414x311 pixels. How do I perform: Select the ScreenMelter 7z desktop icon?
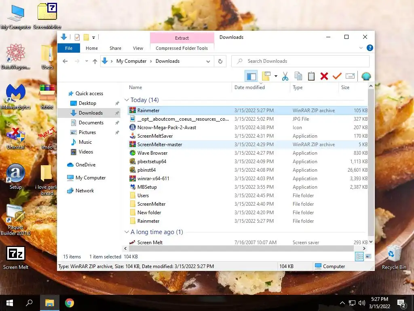47,16
